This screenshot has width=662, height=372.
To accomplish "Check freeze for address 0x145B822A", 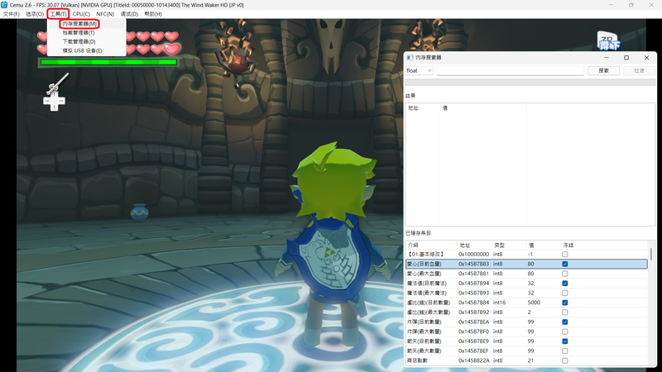I will (x=565, y=360).
